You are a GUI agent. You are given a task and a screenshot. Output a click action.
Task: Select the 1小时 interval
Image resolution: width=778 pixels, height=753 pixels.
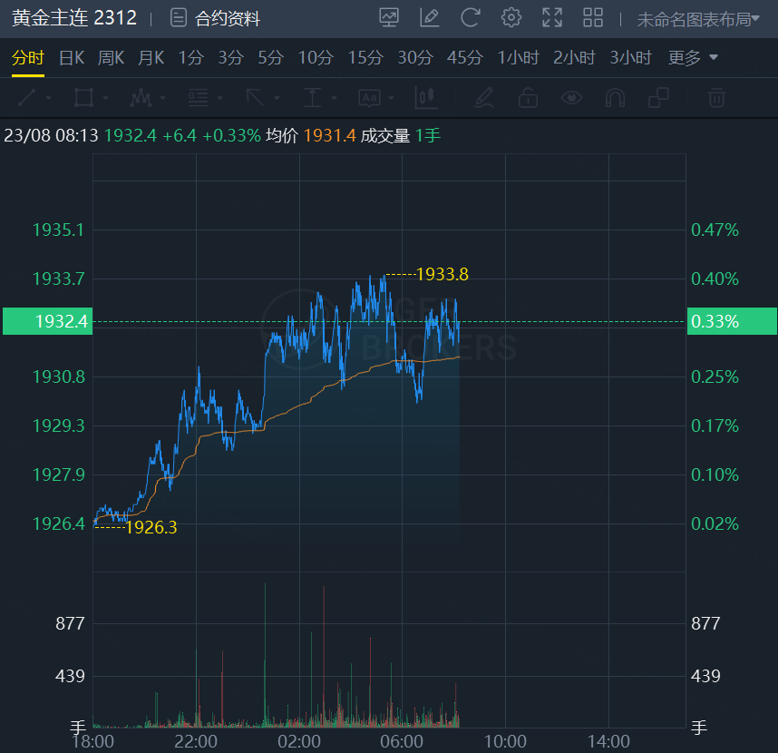[x=518, y=57]
